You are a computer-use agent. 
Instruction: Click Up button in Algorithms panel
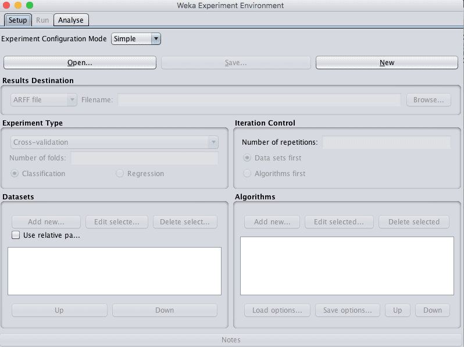pos(397,310)
